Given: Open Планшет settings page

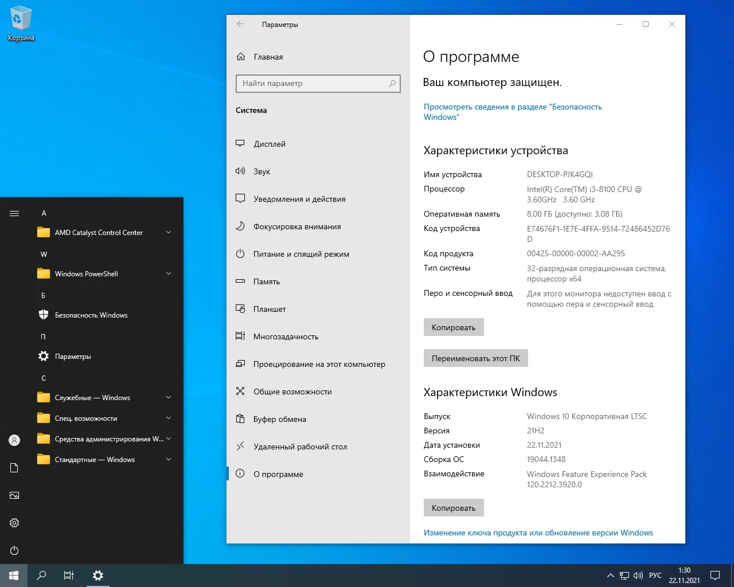Looking at the screenshot, I should [x=318, y=309].
